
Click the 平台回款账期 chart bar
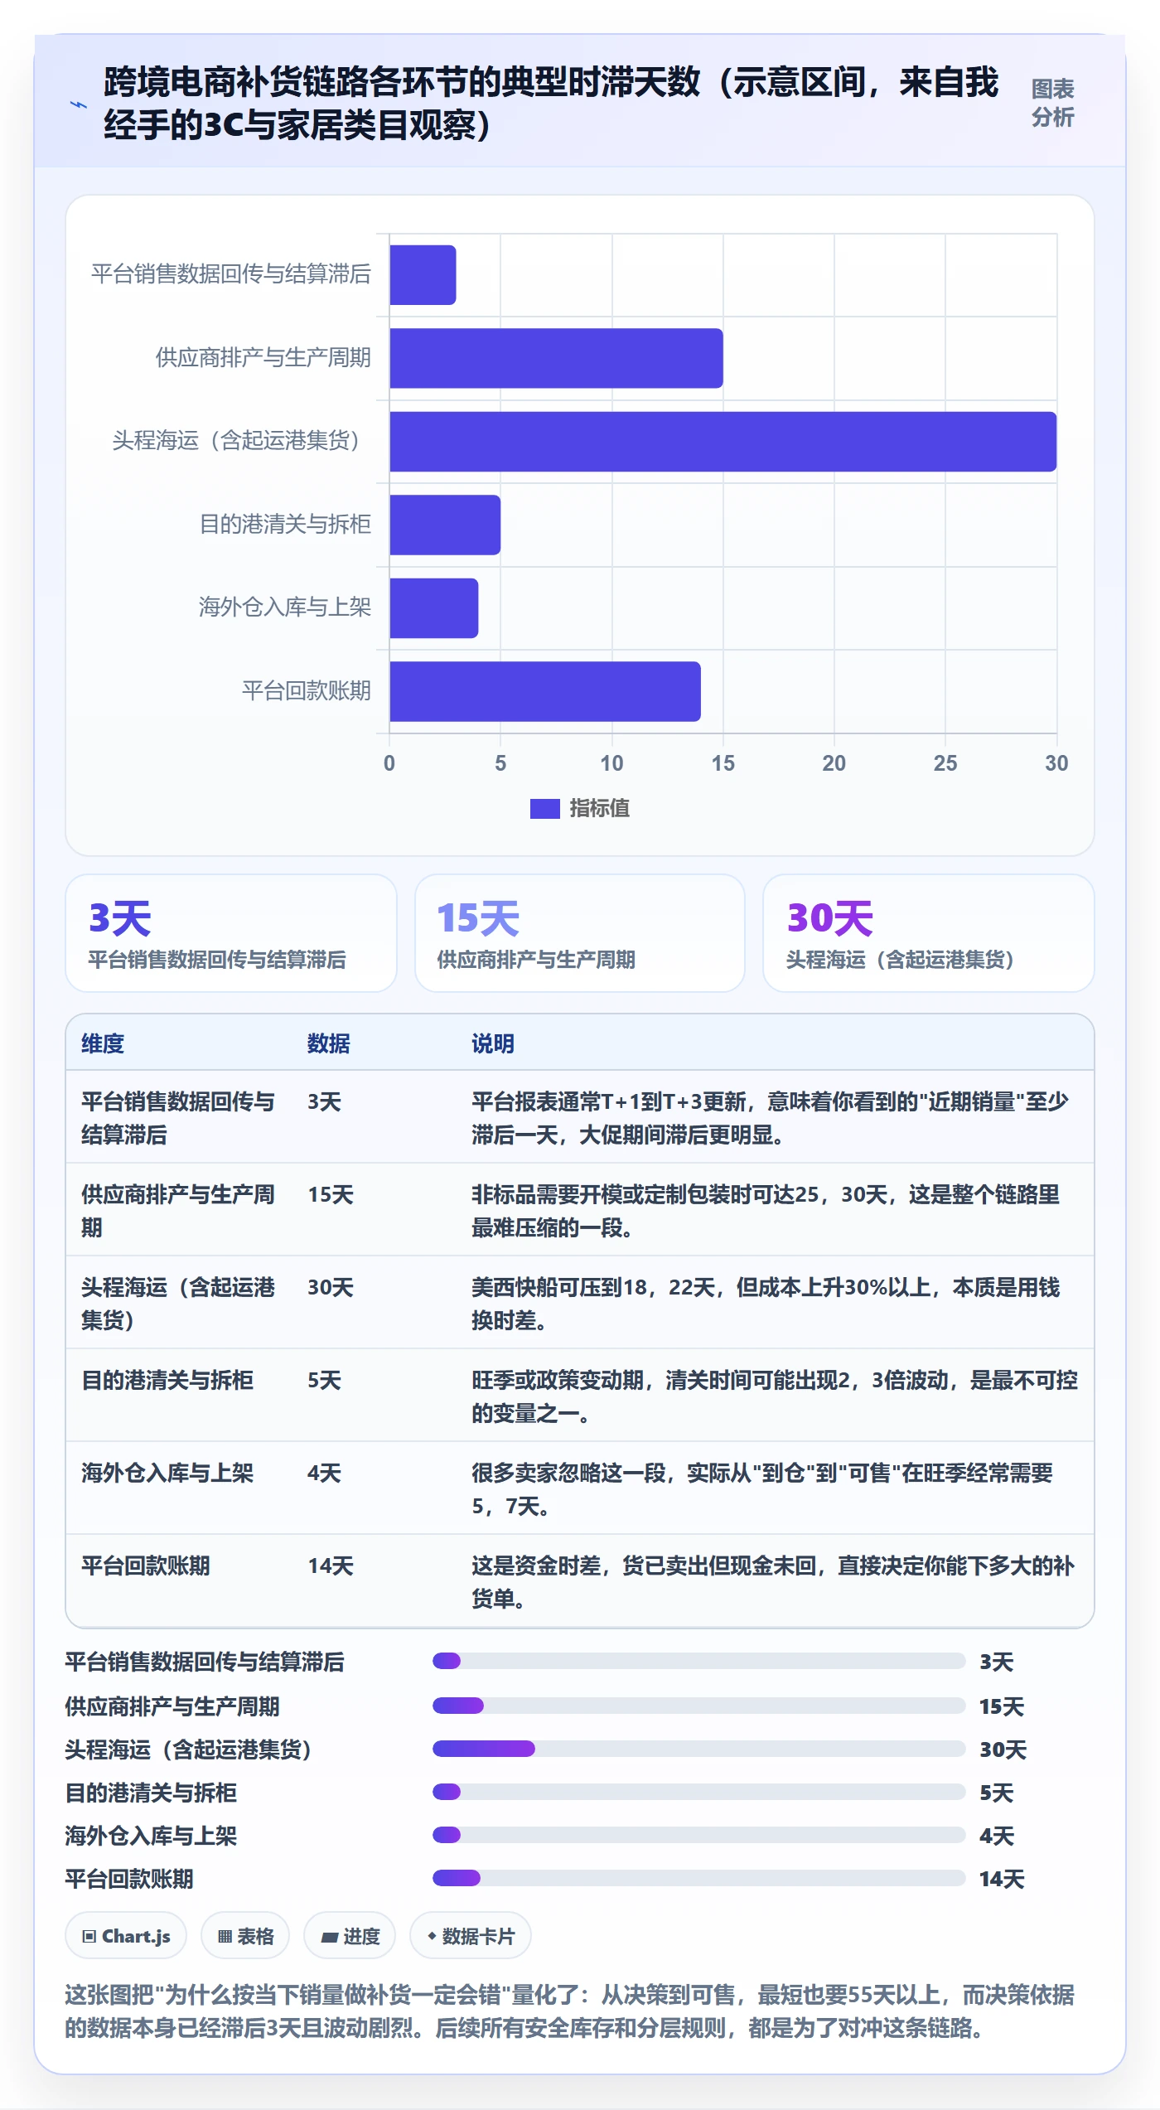pos(545,691)
